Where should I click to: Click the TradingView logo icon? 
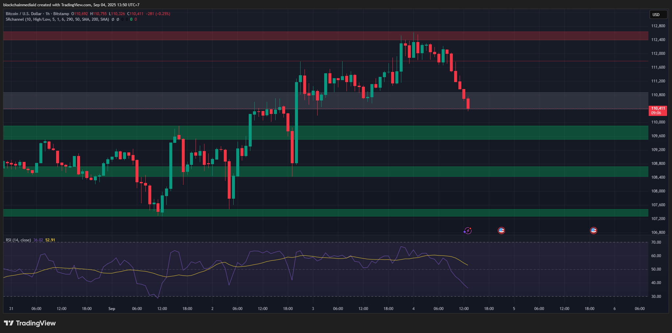pyautogui.click(x=9, y=323)
